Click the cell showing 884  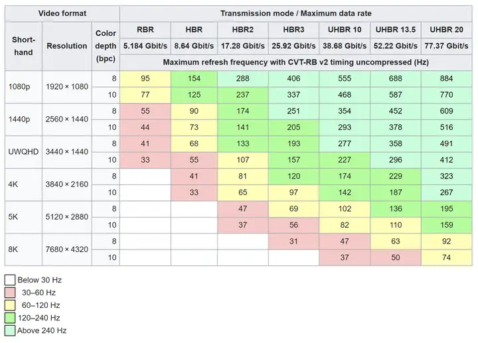[x=445, y=78]
